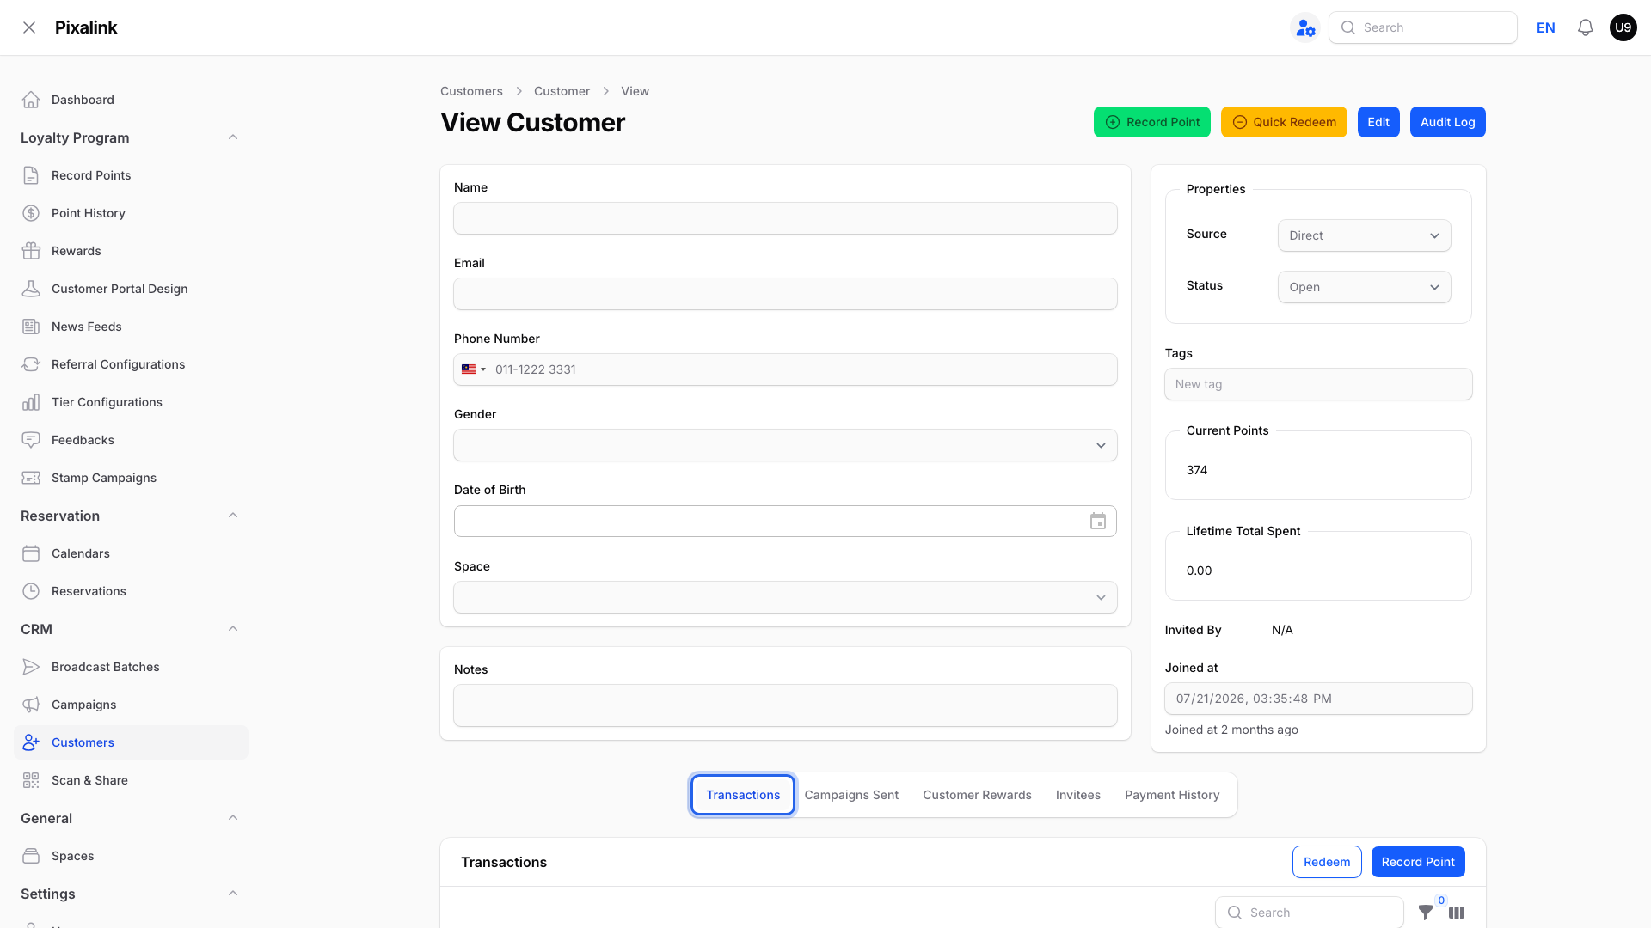Click the Notes text field
1651x928 pixels.
pyautogui.click(x=785, y=705)
